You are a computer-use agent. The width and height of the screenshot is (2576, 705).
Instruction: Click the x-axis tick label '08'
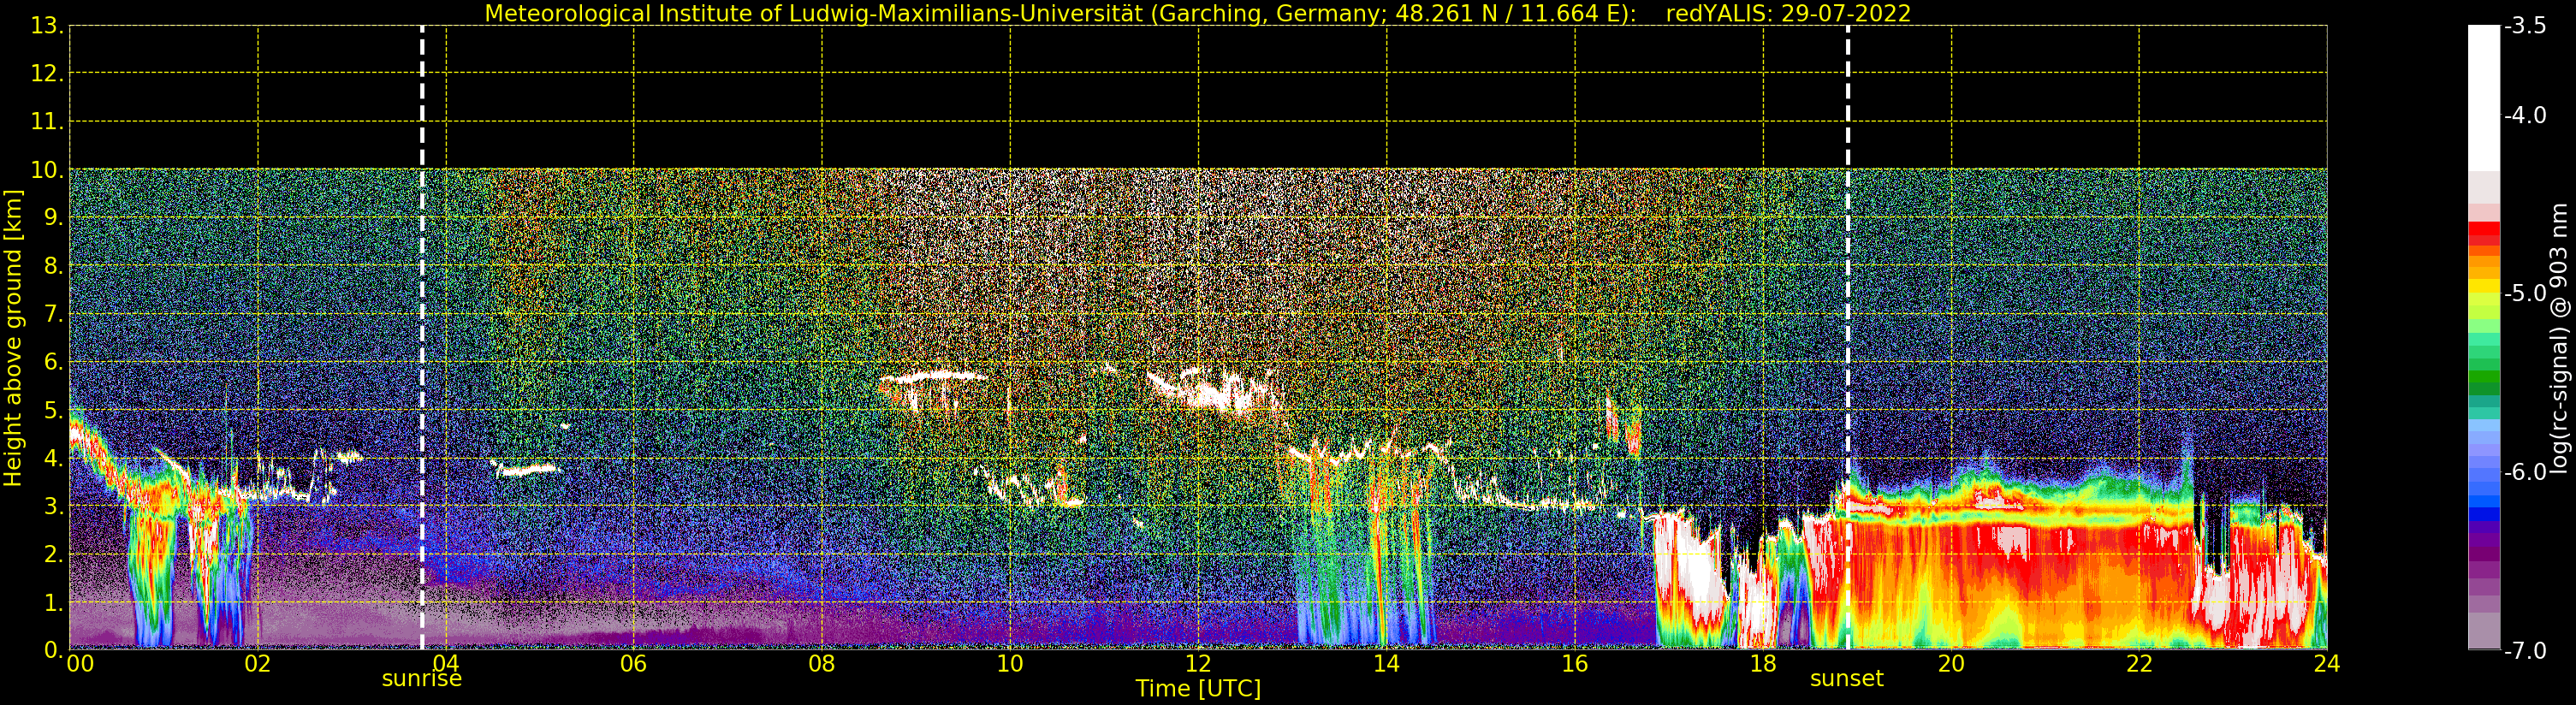(x=822, y=664)
